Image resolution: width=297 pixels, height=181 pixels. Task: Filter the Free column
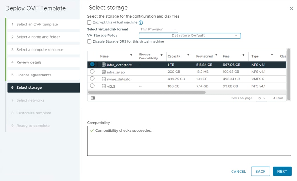[x=243, y=55]
